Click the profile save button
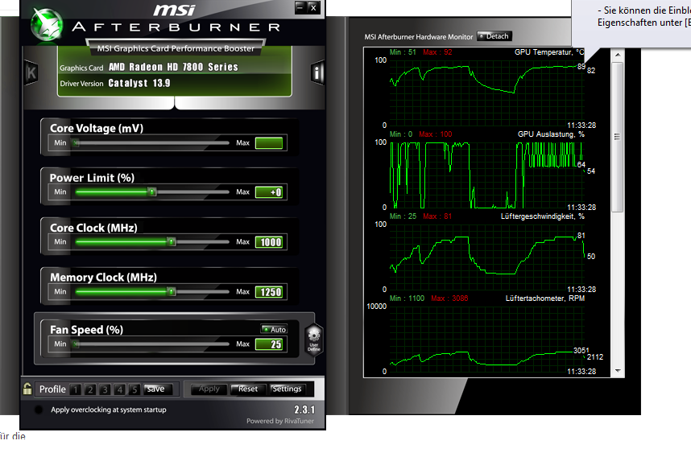The width and height of the screenshot is (691, 457). click(x=155, y=389)
